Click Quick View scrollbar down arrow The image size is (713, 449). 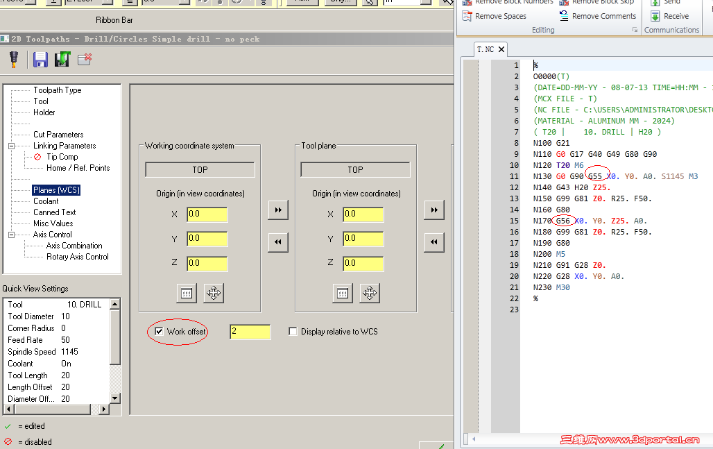pyautogui.click(x=115, y=398)
